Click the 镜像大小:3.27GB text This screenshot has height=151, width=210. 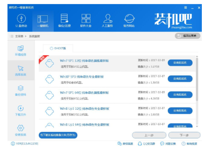[x=149, y=67]
